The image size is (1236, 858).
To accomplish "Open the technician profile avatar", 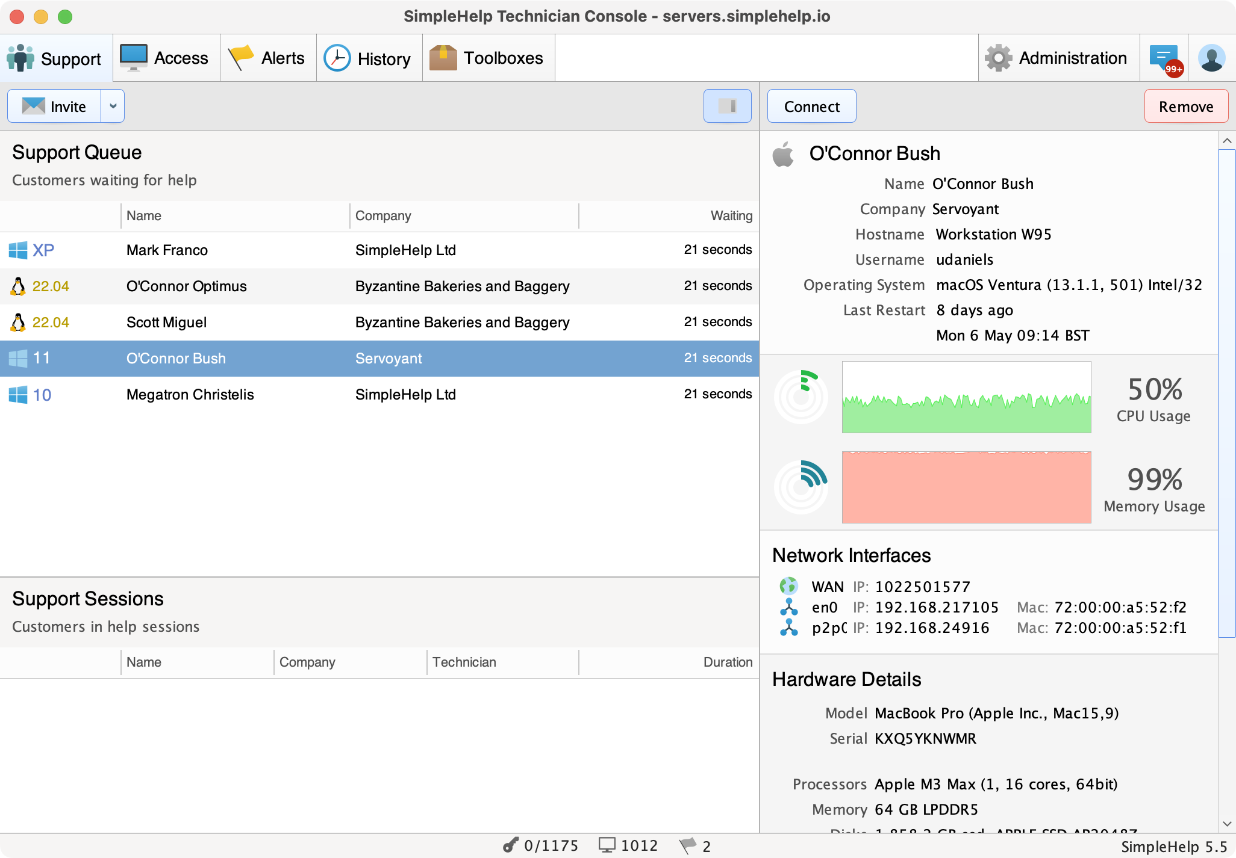I will (x=1212, y=58).
